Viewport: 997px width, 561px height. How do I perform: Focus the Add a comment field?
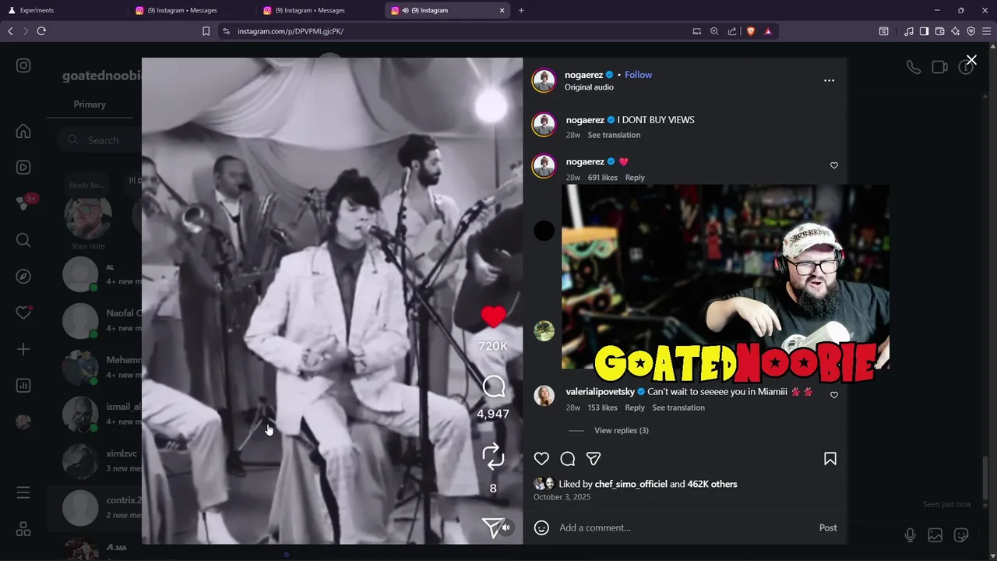click(x=685, y=527)
